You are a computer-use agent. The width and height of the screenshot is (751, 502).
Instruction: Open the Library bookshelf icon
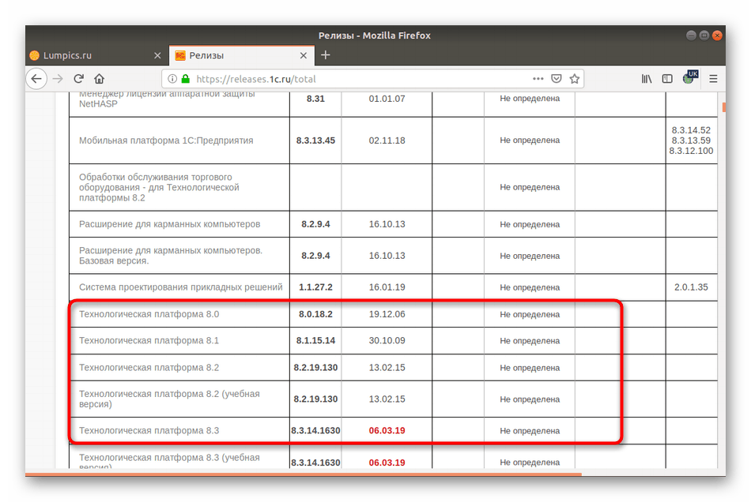click(647, 79)
